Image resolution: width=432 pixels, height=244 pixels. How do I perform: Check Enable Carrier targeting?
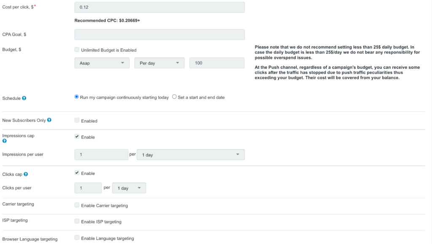coord(77,205)
